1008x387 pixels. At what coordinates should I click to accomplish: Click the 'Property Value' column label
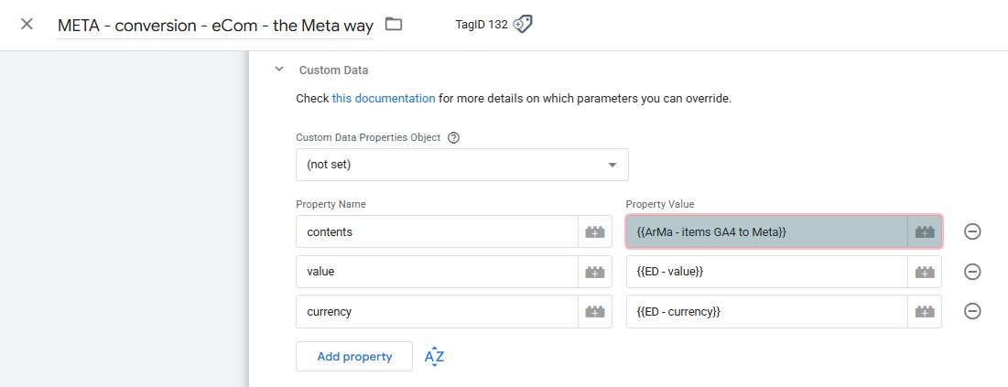[660, 204]
